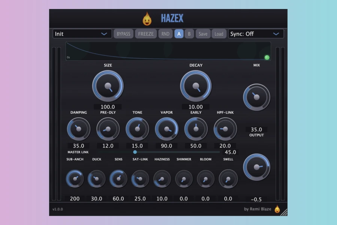Click the flame smiley logo in header

147,19
